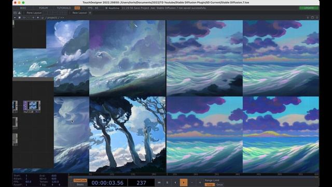Open the WIKI link in the top bar
Image resolution: width=332 pixels, height=187 pixels.
click(23, 8)
